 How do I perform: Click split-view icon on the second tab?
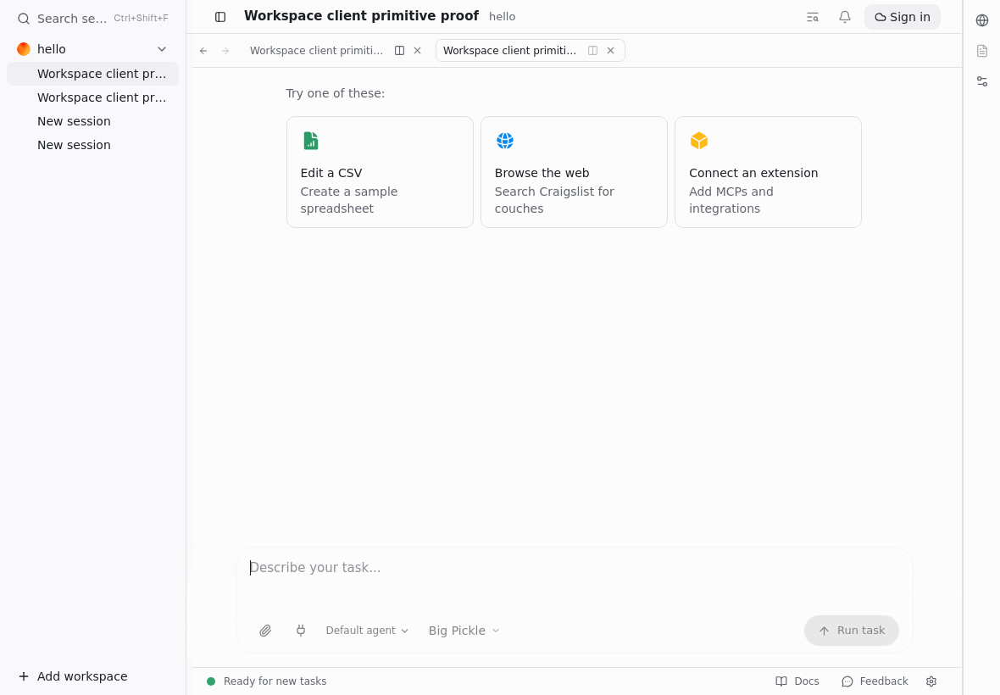click(x=592, y=50)
